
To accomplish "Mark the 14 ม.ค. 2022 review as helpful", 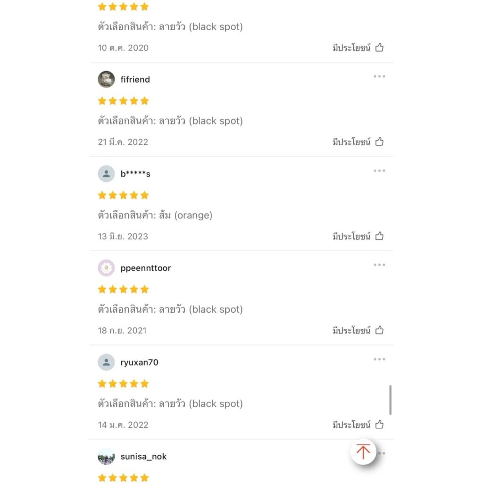I will 379,425.
